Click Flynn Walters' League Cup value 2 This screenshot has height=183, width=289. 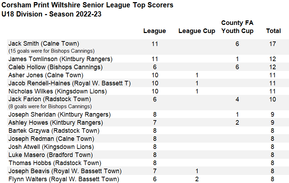197,179
